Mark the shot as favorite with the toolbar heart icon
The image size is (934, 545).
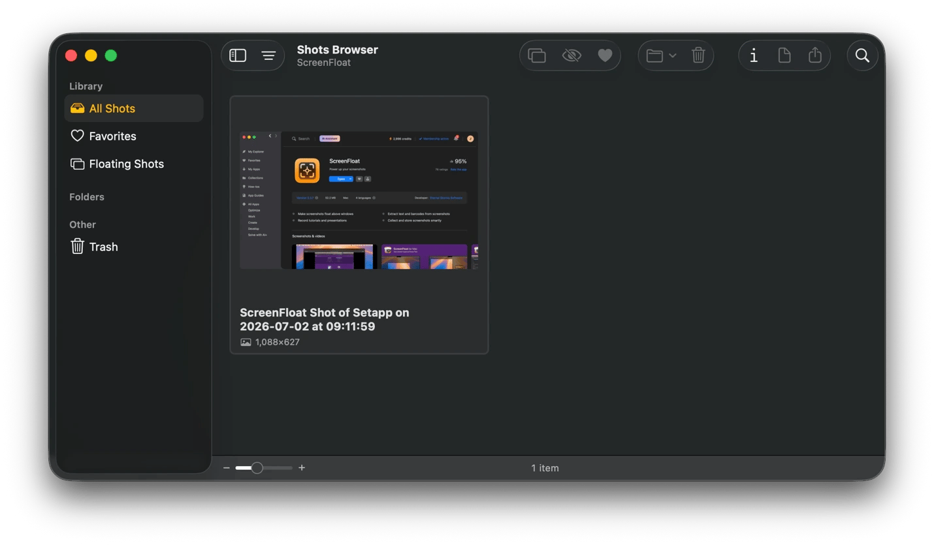pos(605,55)
